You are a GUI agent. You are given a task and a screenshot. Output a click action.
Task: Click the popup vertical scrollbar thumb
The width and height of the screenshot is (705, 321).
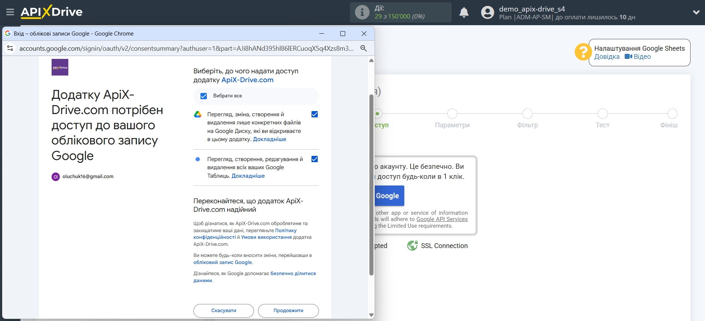point(371,185)
